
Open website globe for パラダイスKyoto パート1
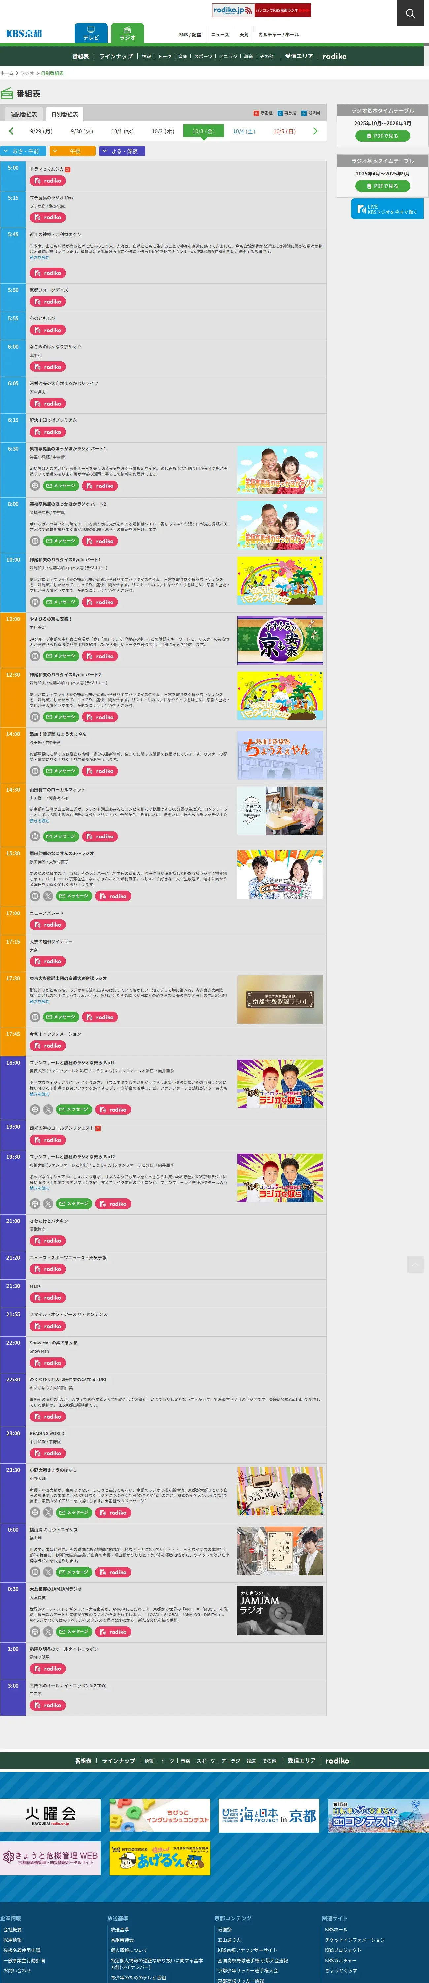pos(35,602)
